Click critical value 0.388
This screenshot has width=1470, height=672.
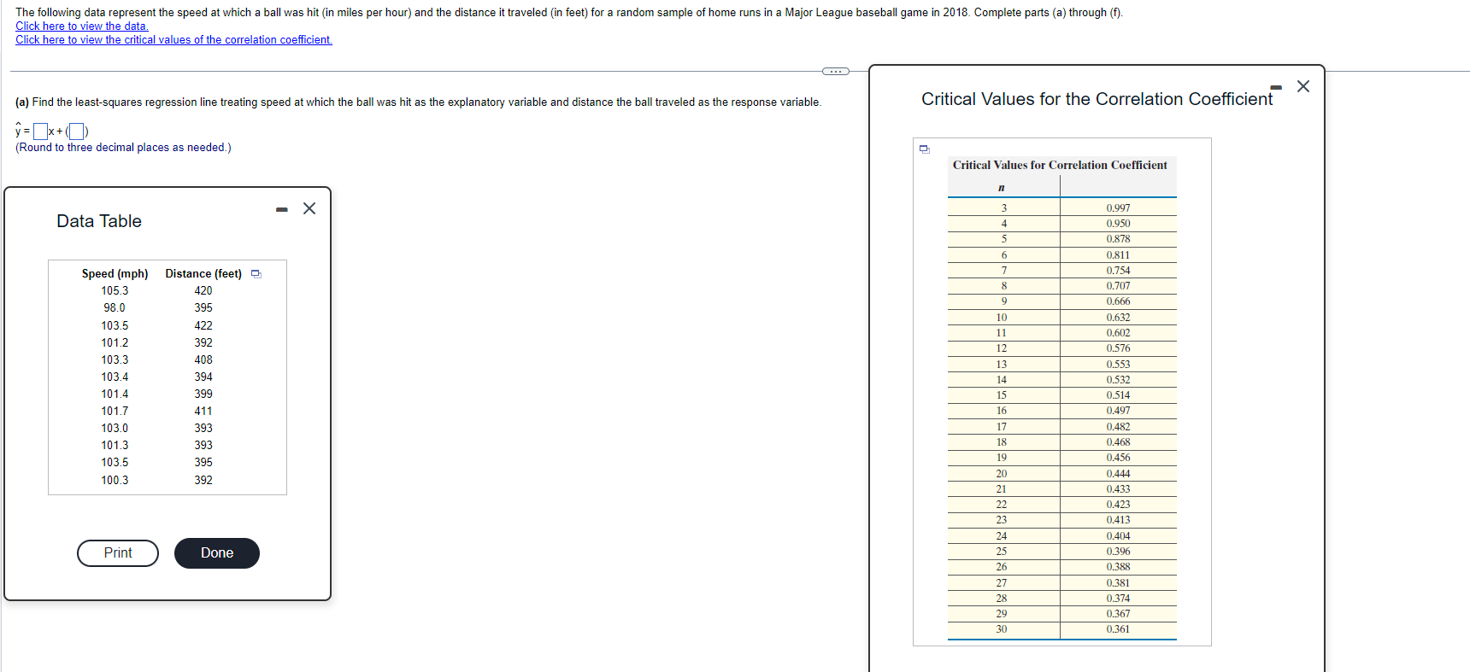pos(1118,567)
